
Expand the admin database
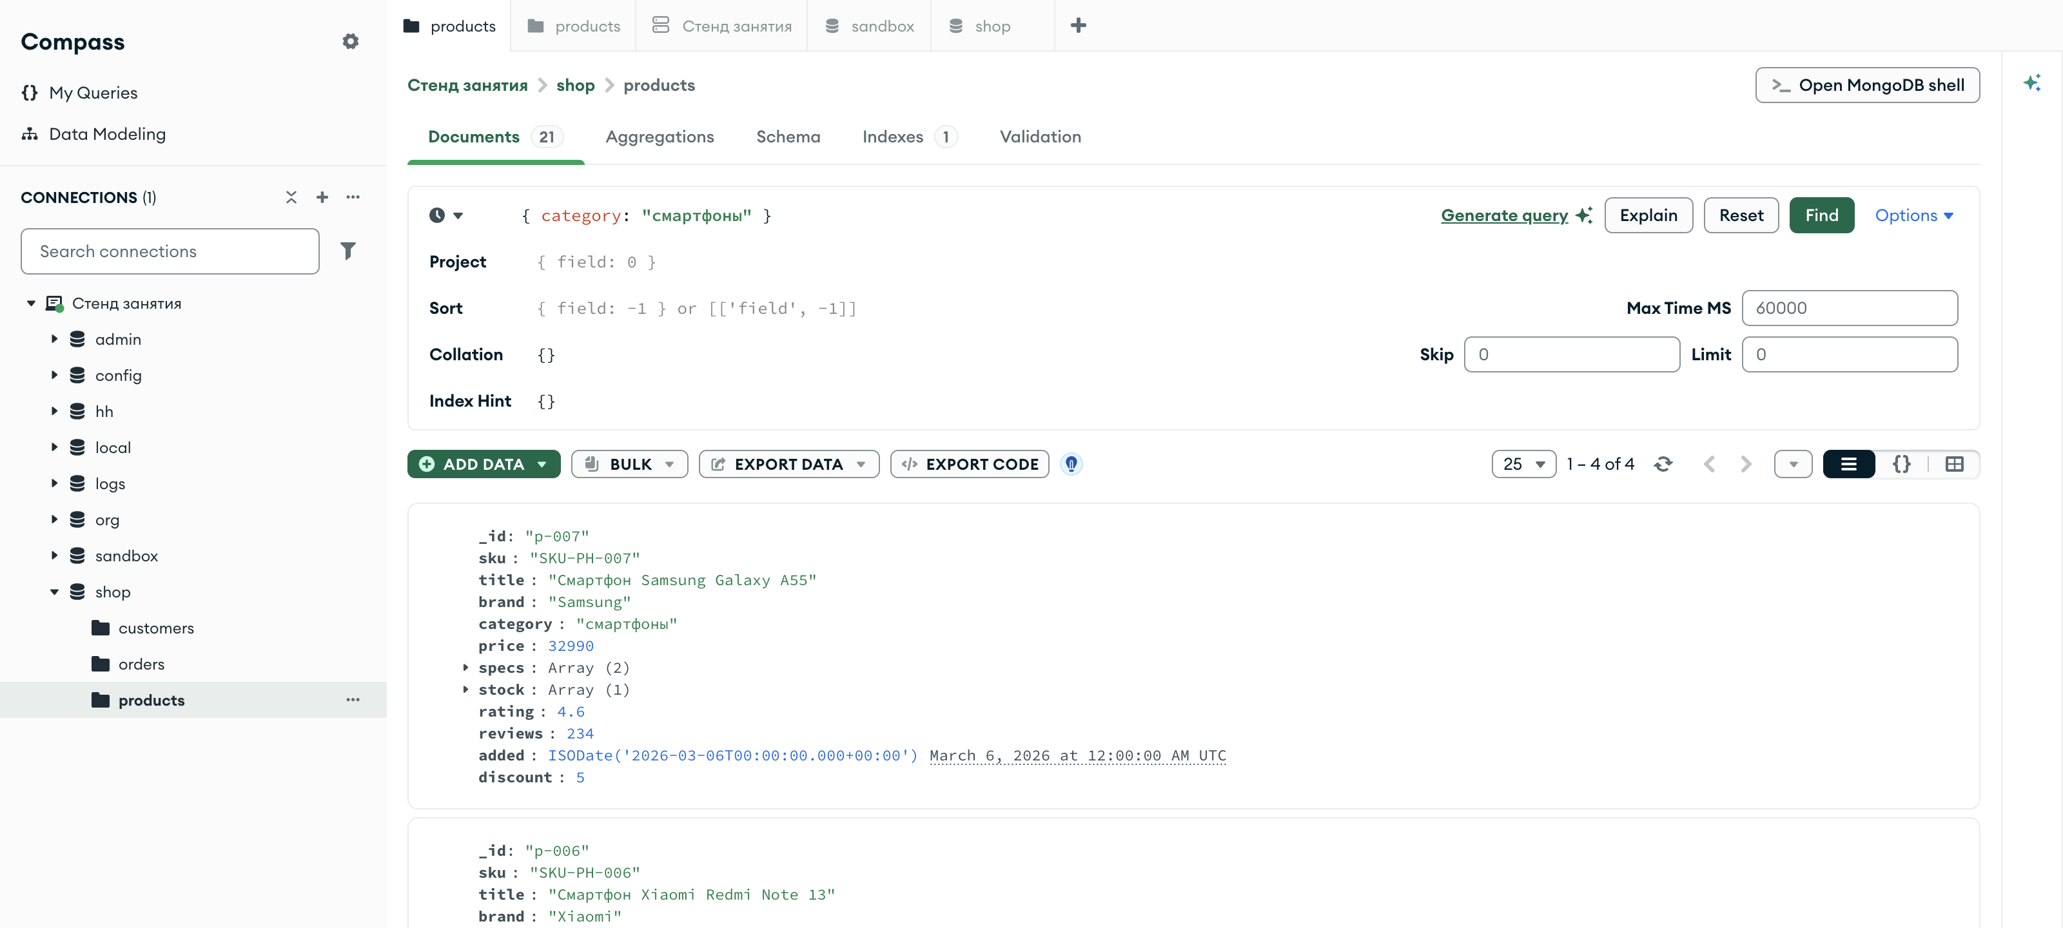pos(54,339)
